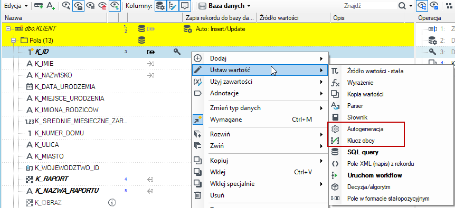Toggle the eye-with-tree view button
The height and width of the screenshot is (208, 455).
click(x=422, y=5)
